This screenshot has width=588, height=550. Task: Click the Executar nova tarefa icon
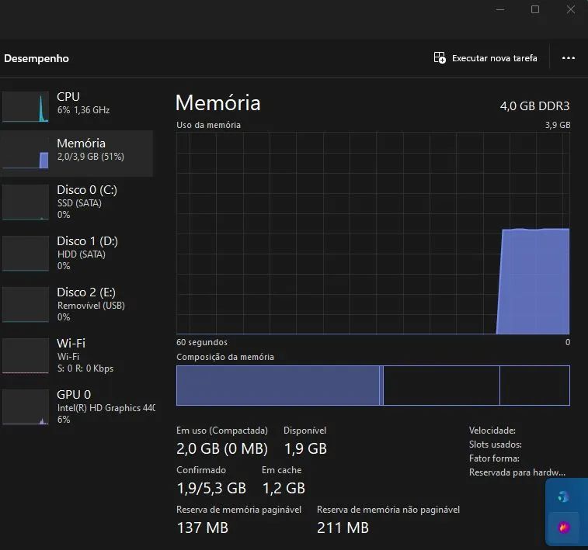point(440,58)
